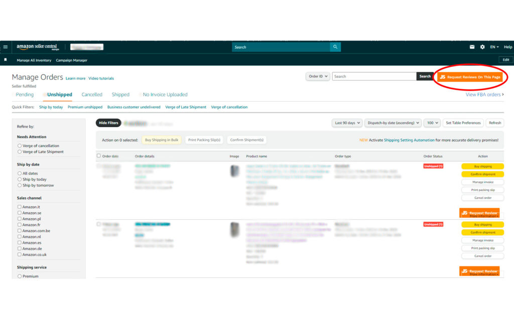Open the hamburger navigation menu
The width and height of the screenshot is (514, 321).
[x=6, y=47]
